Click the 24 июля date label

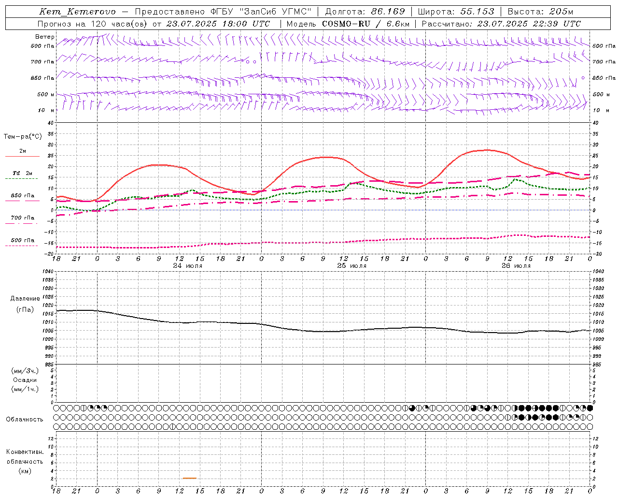coord(188,266)
